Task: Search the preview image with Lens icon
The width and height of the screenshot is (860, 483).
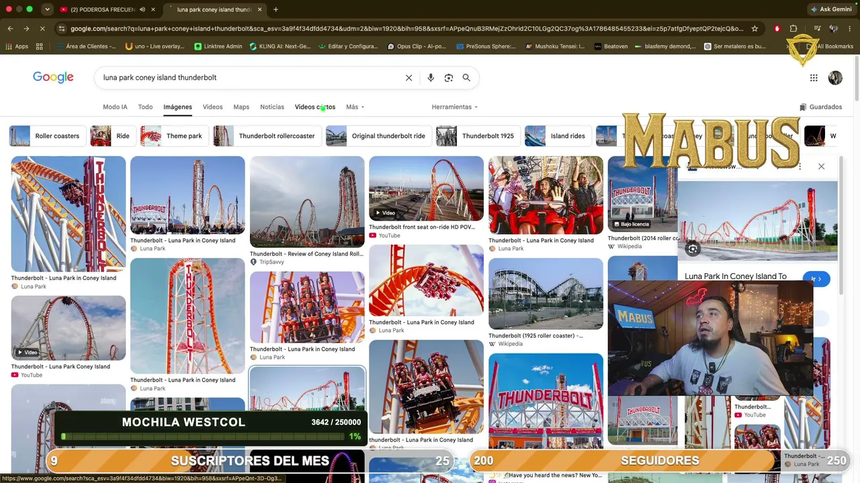Action: click(693, 249)
